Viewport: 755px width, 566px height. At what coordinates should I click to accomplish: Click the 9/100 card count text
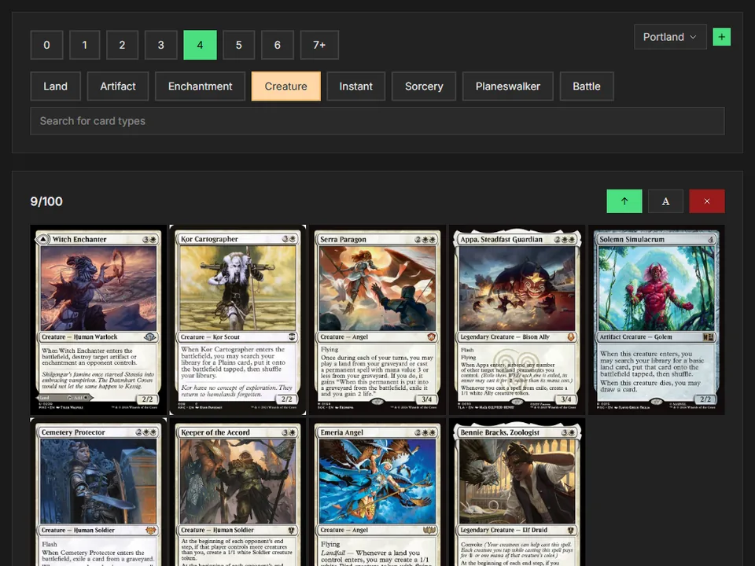[x=46, y=201]
